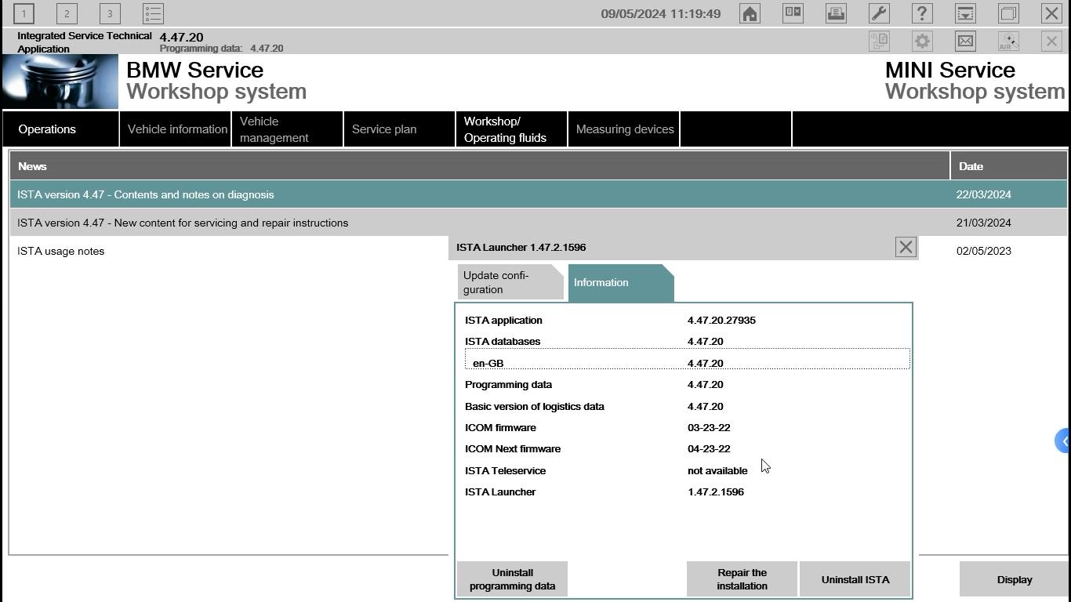Click the date 02/05/2023
Image resolution: width=1071 pixels, height=602 pixels.
(x=984, y=251)
